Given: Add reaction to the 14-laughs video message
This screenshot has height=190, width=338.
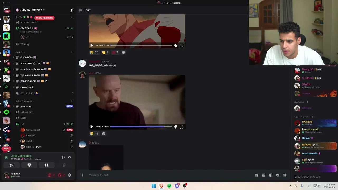Looking at the screenshot, I should (x=104, y=134).
